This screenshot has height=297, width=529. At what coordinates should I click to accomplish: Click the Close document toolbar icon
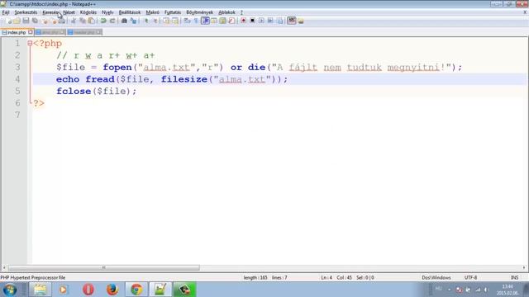[45, 21]
